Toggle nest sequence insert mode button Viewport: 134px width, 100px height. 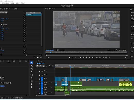point(37,66)
